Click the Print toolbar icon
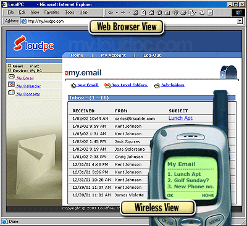 (x=183, y=13)
